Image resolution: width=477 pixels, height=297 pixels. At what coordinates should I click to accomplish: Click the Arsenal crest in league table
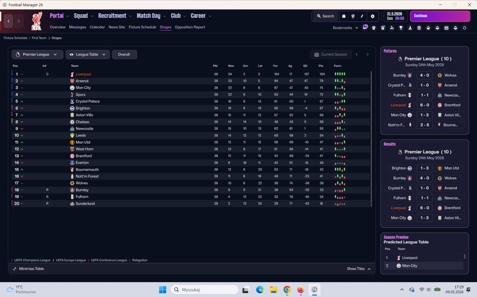pos(72,81)
